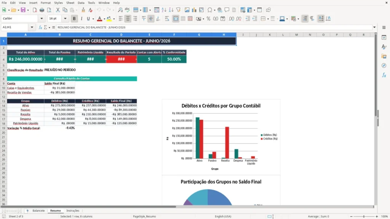The image size is (390, 219).
Task: Click zoom out minus button
Action: (x=351, y=216)
